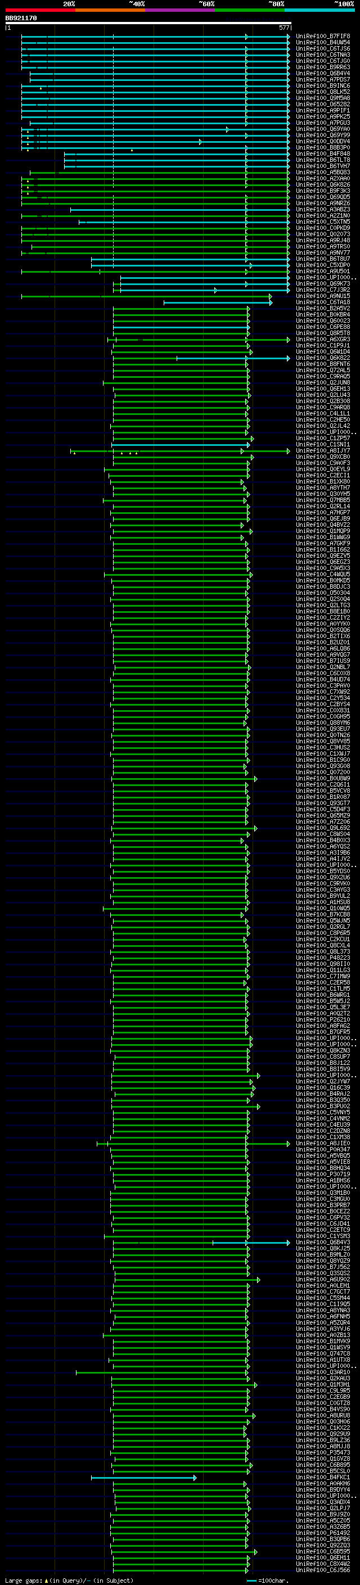Open hit UniRef100_C6TJS6
This screenshot has width=360, height=1585.
323,48
